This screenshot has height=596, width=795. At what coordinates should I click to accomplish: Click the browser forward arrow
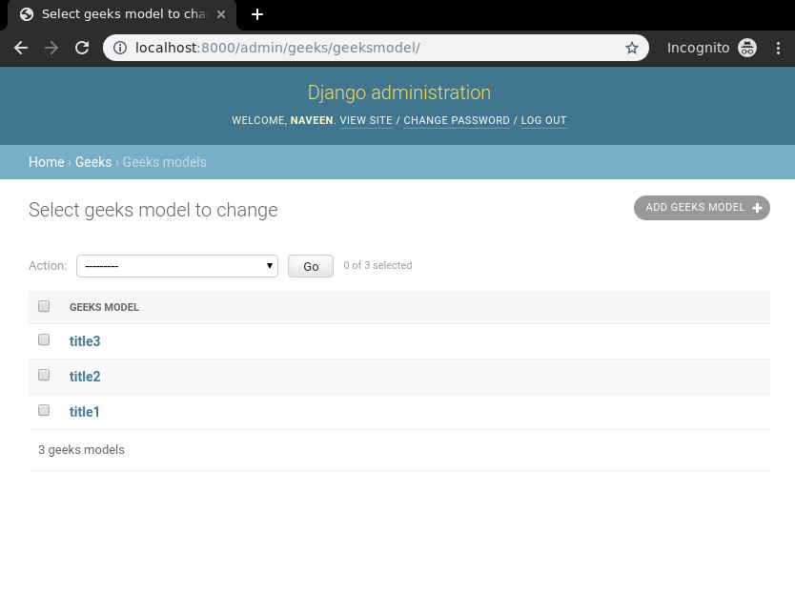(x=51, y=48)
